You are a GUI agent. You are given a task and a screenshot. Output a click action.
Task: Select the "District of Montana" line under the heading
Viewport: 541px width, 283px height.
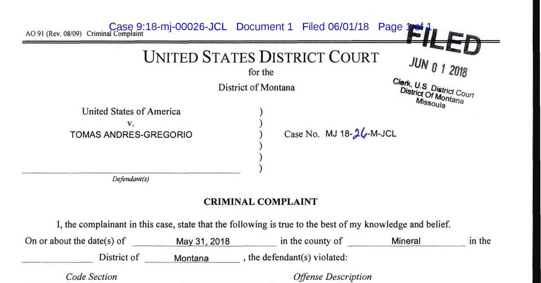pyautogui.click(x=256, y=88)
